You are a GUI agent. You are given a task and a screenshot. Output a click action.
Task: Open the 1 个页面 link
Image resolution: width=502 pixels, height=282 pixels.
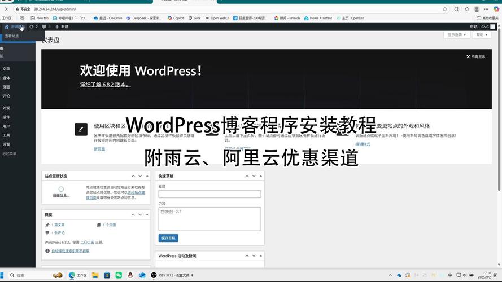coord(109,225)
